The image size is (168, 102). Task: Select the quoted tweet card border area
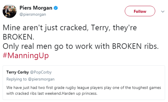pyautogui.click(x=84, y=83)
